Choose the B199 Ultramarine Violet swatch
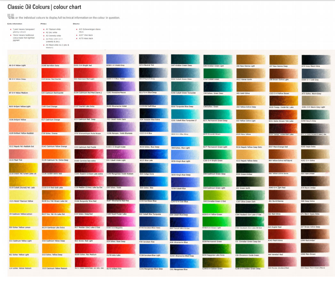335x282 pixels. pos(121,100)
